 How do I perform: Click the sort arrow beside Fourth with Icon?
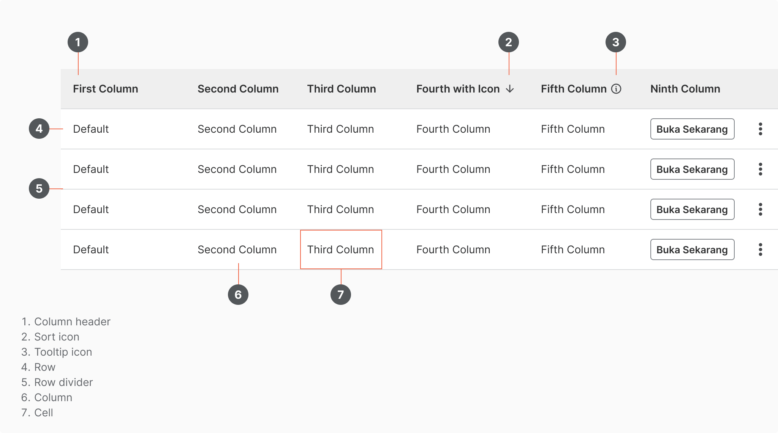point(510,89)
